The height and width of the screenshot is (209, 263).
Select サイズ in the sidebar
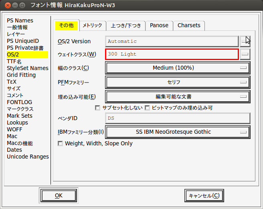pyautogui.click(x=14, y=88)
